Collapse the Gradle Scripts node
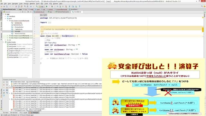The image size is (206, 116). pyautogui.click(x=3, y=42)
